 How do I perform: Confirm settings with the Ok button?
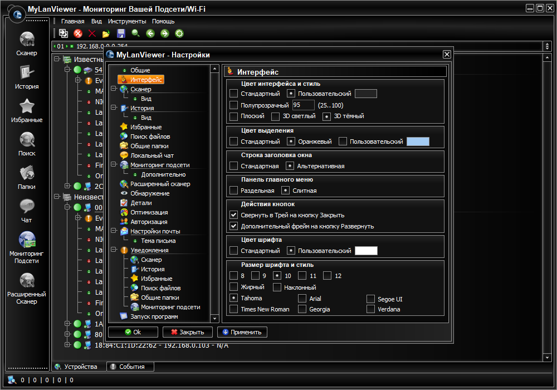point(133,332)
